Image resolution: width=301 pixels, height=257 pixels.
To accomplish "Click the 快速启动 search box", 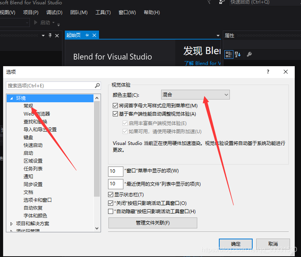I will pyautogui.click(x=265, y=2).
